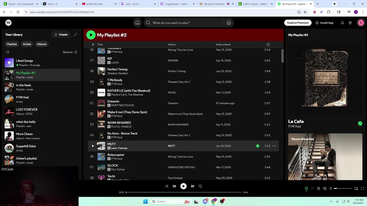Bookmark page with star icon

point(305,12)
